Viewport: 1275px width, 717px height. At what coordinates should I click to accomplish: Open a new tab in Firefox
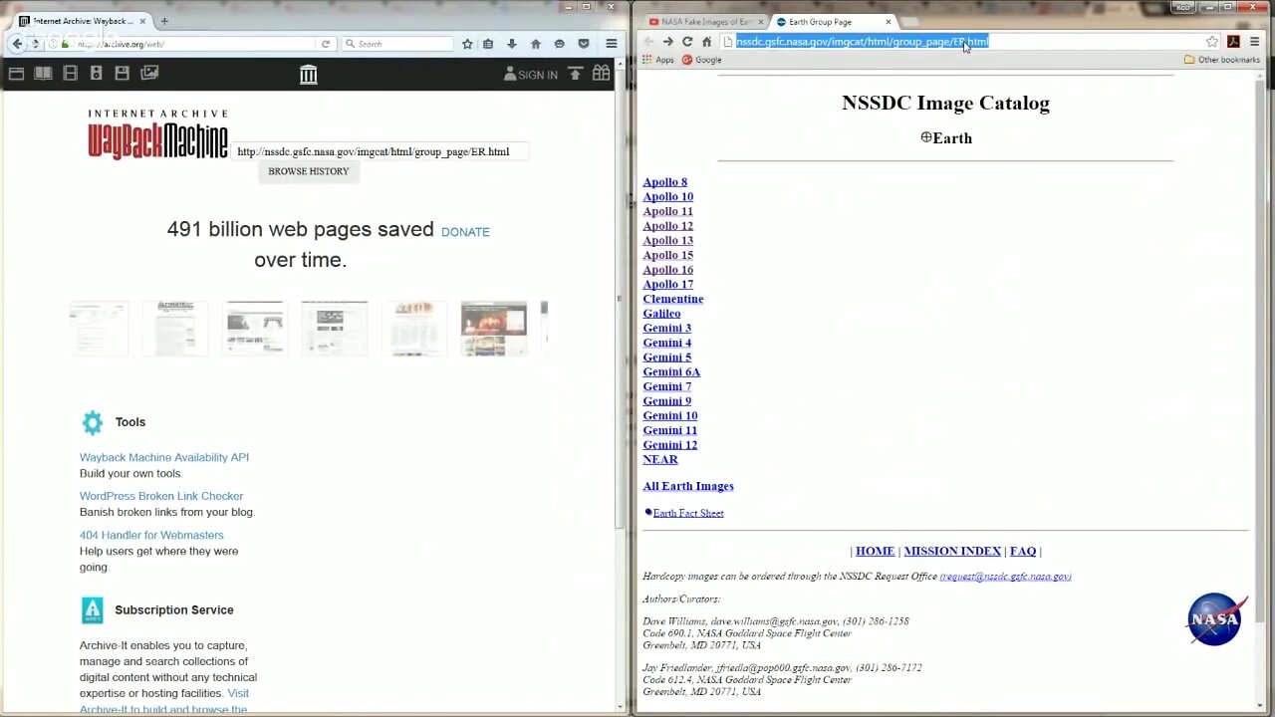165,20
